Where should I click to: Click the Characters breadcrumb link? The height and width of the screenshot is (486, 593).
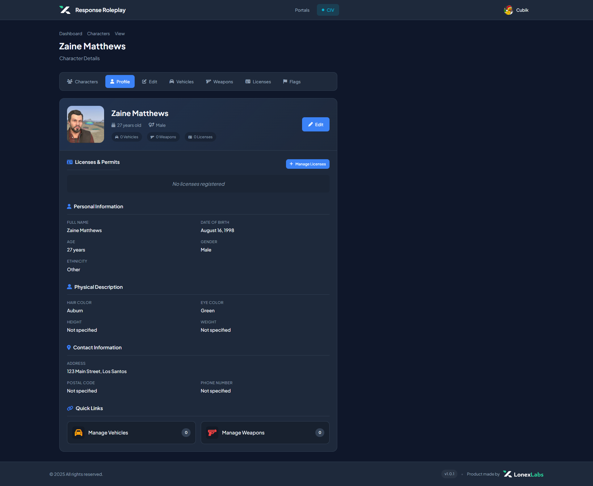pyautogui.click(x=98, y=34)
